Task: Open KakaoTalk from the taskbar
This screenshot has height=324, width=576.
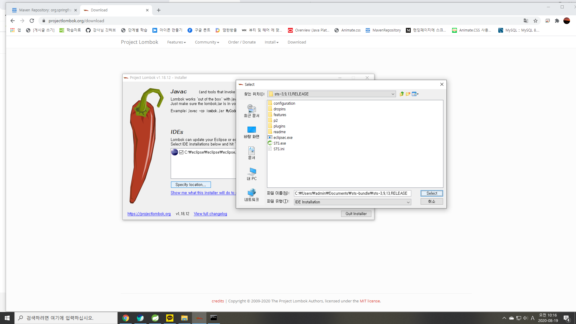Action: click(170, 318)
